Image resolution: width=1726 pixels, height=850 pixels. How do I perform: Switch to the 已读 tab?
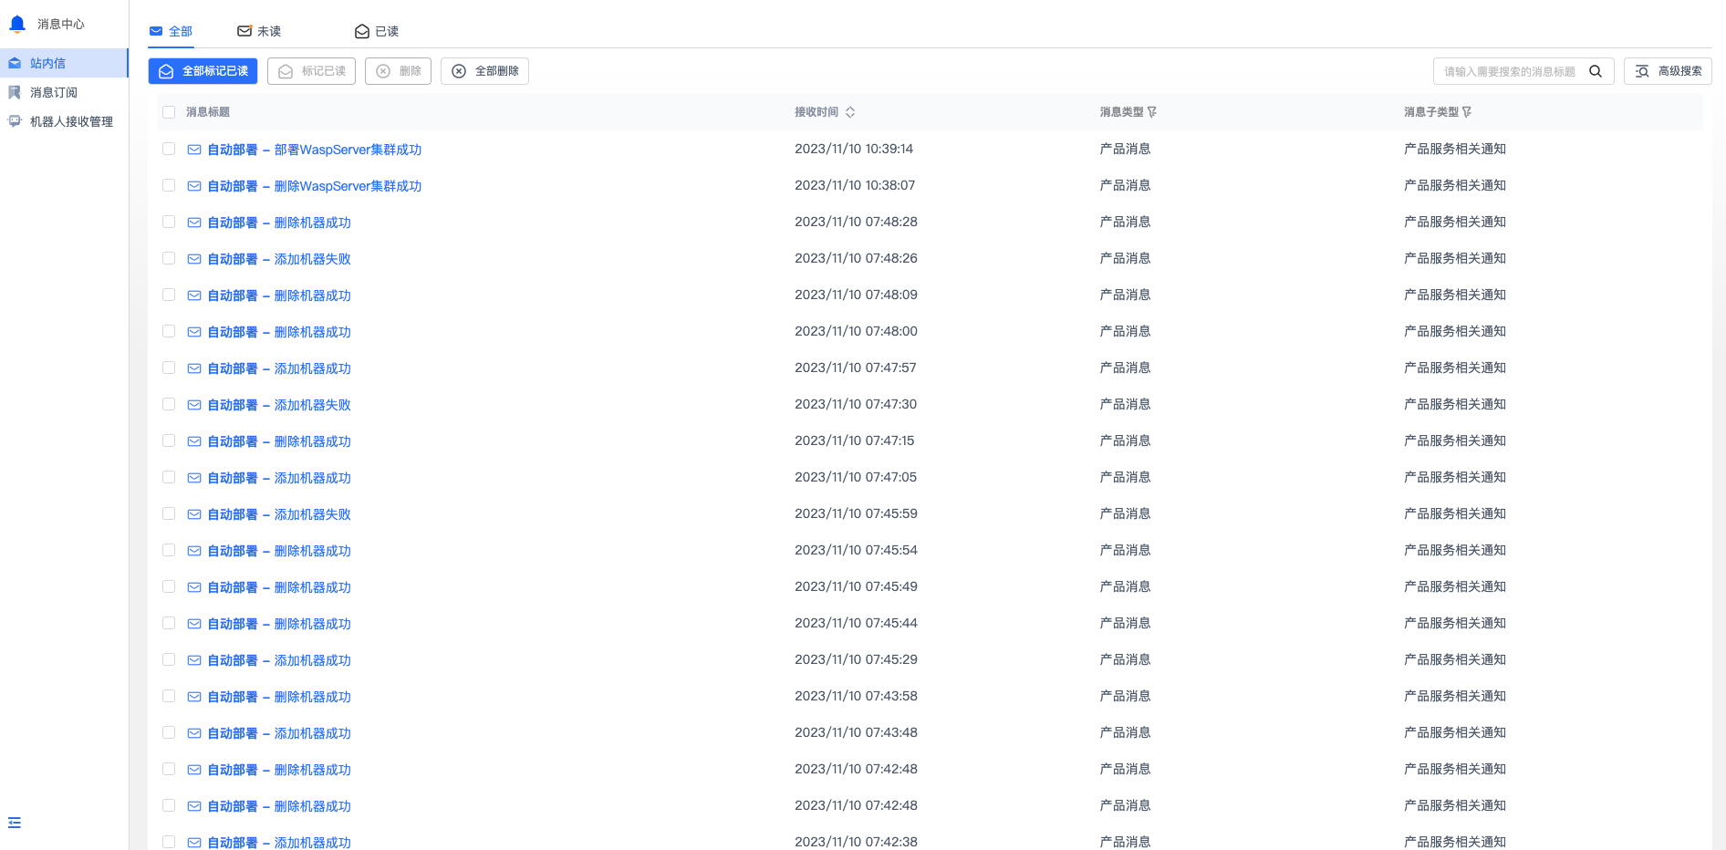pyautogui.click(x=377, y=31)
